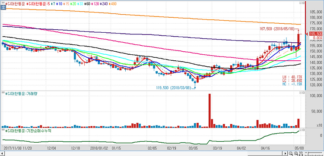This screenshot has height=156, width=324.
Task: Click the blue 호 button on the price chart
Action: click(3, 7)
